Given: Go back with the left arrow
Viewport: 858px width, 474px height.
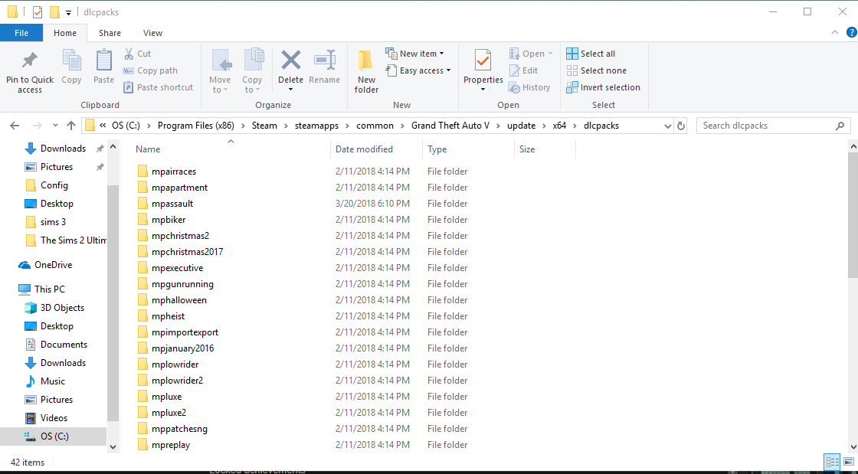Looking at the screenshot, I should 15,126.
